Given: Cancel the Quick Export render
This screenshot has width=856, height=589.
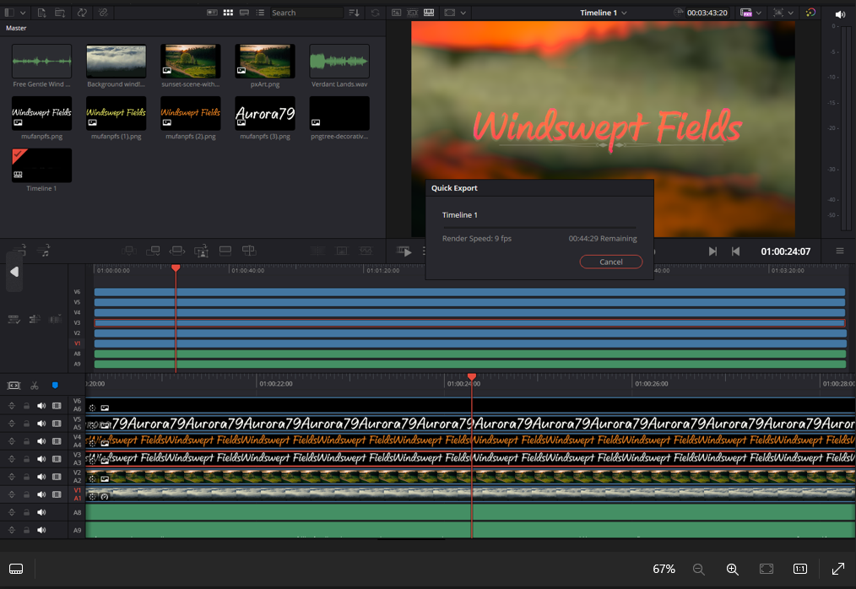Looking at the screenshot, I should 611,262.
